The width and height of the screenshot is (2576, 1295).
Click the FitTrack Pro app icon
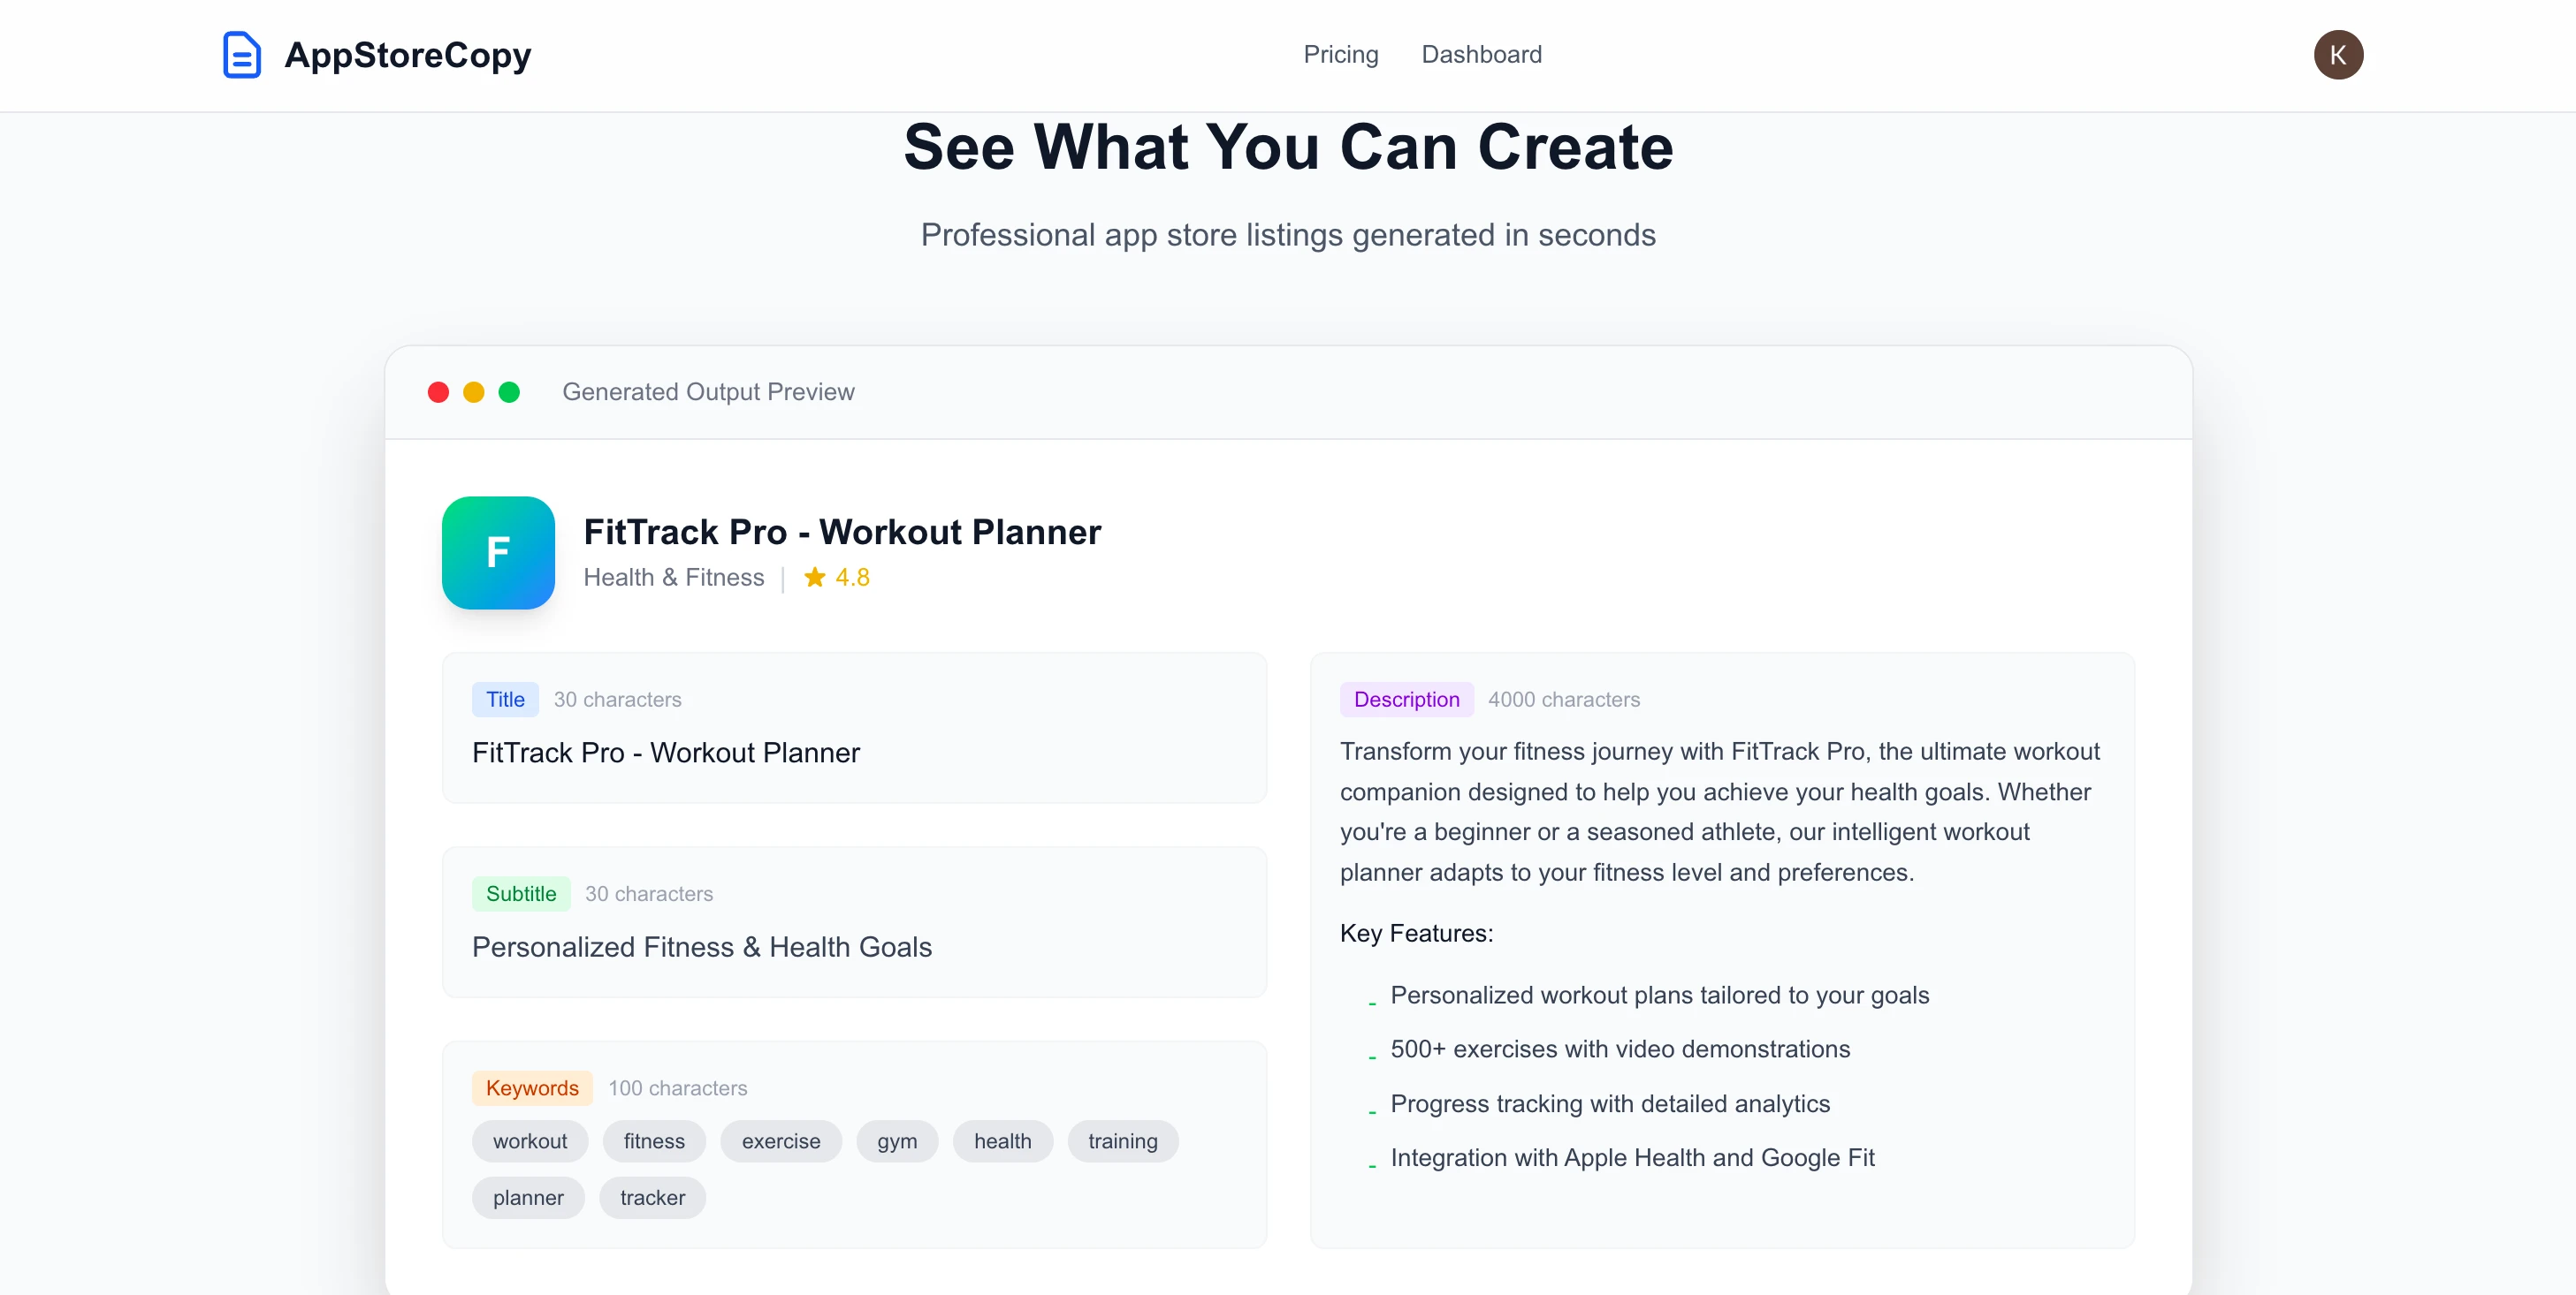click(498, 553)
